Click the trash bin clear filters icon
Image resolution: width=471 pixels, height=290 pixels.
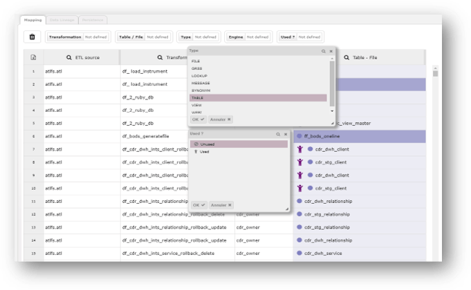tap(32, 37)
